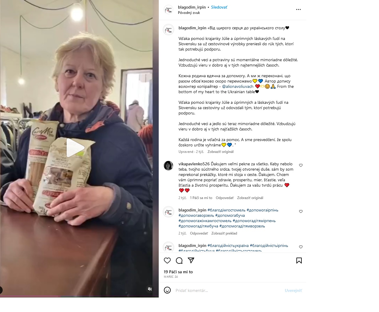Open the three-dot more options menu

point(298,9)
